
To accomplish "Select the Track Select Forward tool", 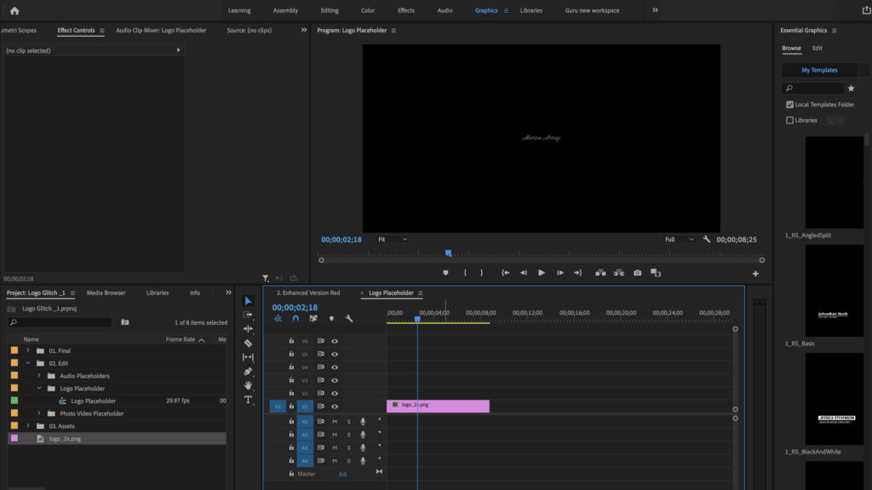I will [x=248, y=314].
